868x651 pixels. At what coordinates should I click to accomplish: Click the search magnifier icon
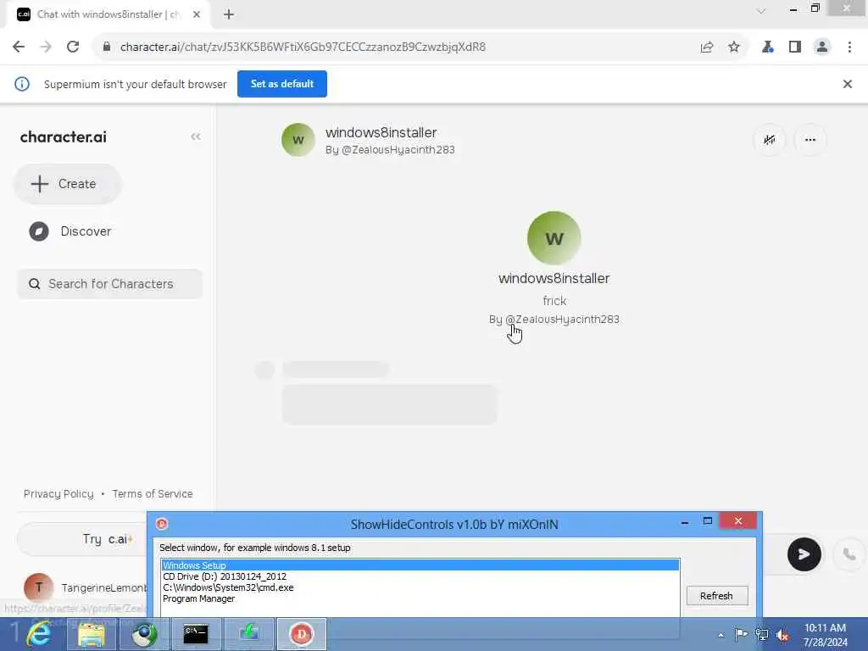point(34,284)
